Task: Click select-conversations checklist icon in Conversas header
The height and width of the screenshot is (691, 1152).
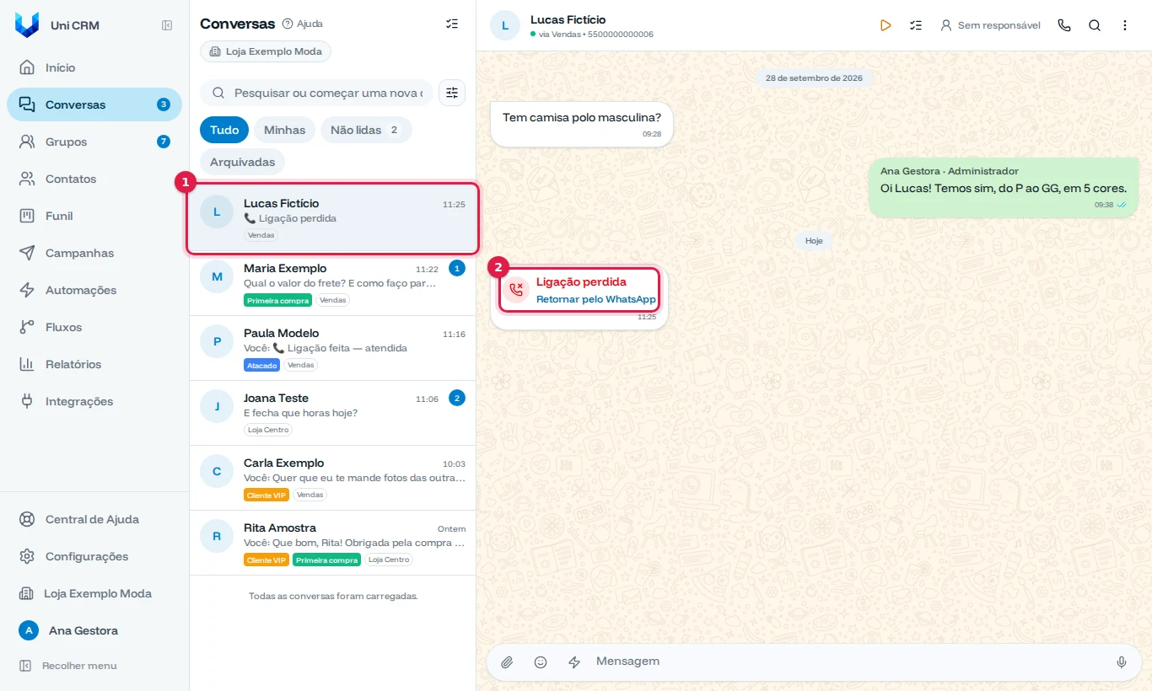Action: [452, 24]
